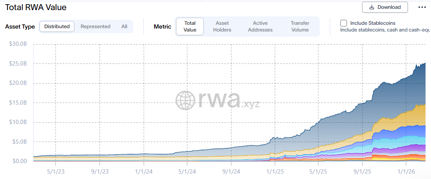Click the stablecoins description text under the checkbox
The height and width of the screenshot is (179, 431).
(x=384, y=30)
